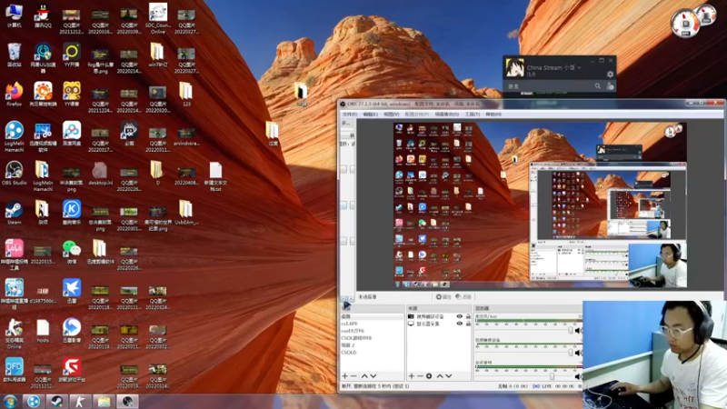Launch the NetEase UU accelerator shortcut
Viewport: 727px width, 409px height.
pos(43,56)
